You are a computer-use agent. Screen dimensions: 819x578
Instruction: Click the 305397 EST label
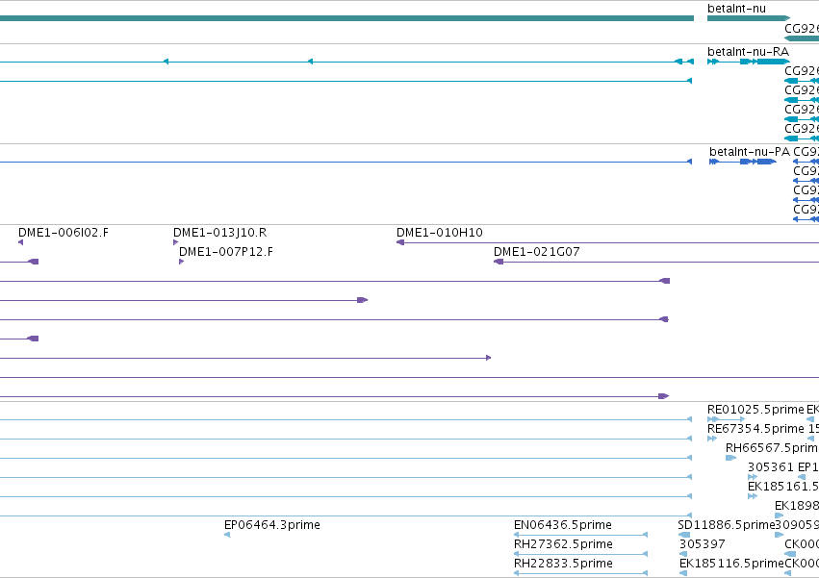click(702, 544)
